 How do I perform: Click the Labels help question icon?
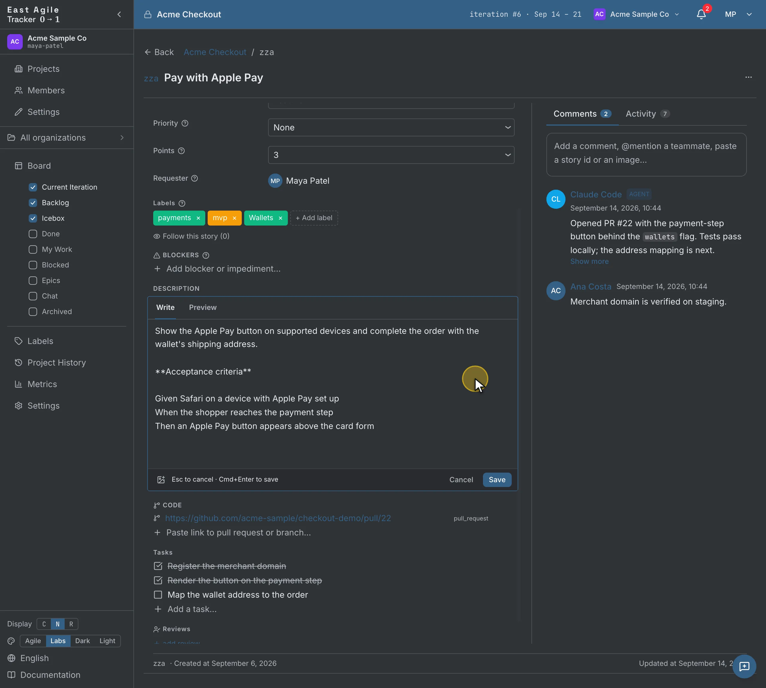[182, 203]
